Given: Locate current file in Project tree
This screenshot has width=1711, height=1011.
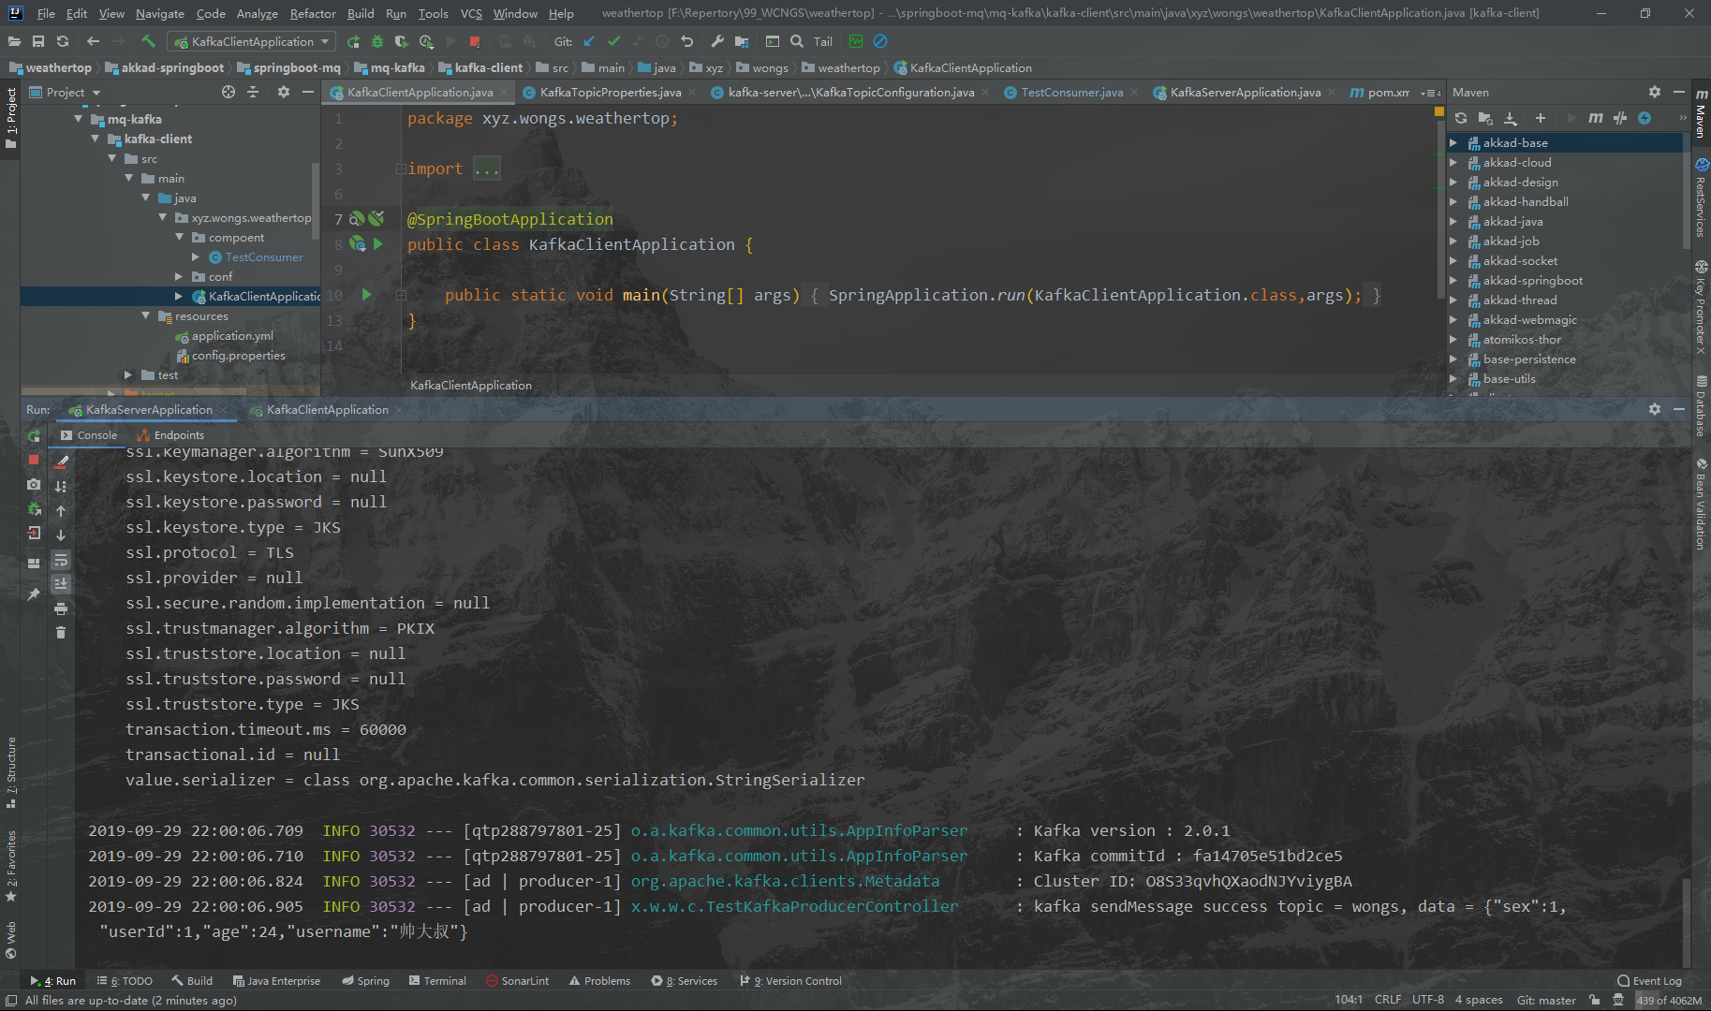Looking at the screenshot, I should click(x=229, y=92).
